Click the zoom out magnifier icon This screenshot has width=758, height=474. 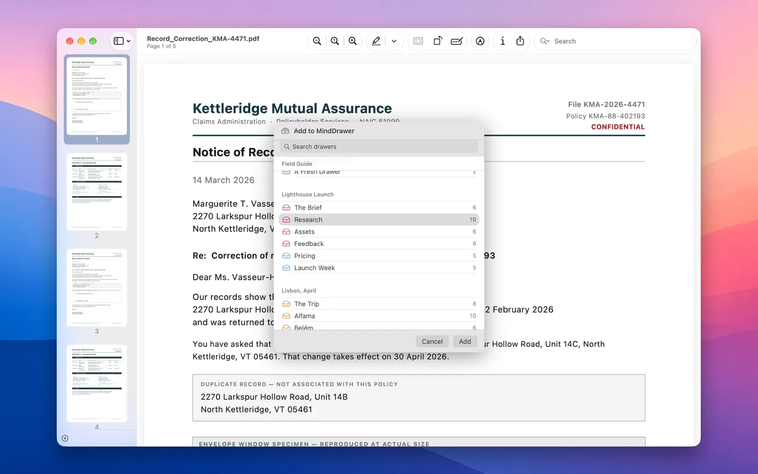tap(317, 41)
